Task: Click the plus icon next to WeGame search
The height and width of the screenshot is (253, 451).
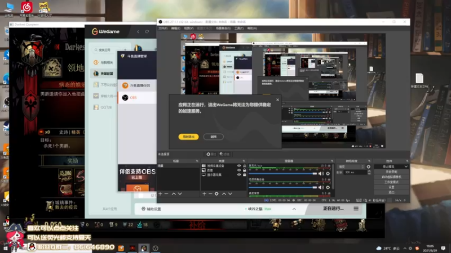Action: pos(125,50)
